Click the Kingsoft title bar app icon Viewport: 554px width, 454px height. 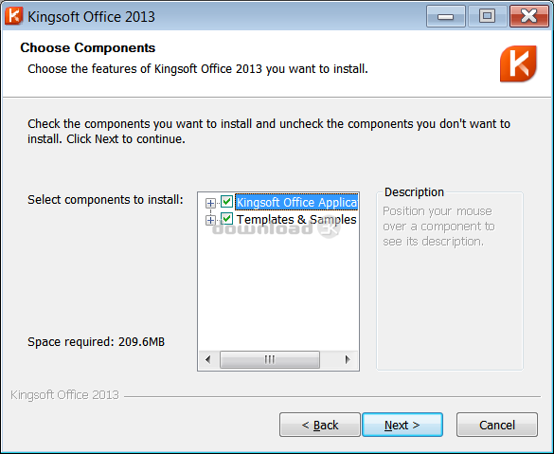coord(14,16)
